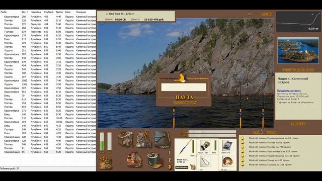
Task: Click the smiley beside Ельца на 183 грамм
Action: click(x=243, y=160)
